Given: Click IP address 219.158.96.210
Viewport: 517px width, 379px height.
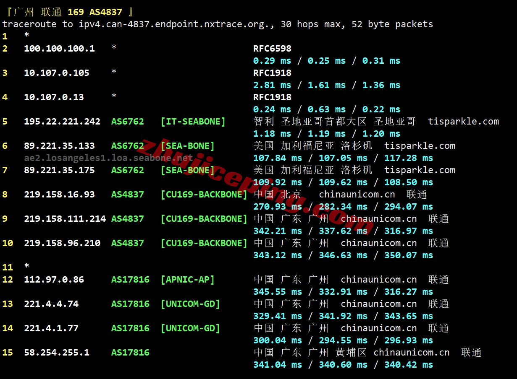Looking at the screenshot, I should (x=62, y=243).
